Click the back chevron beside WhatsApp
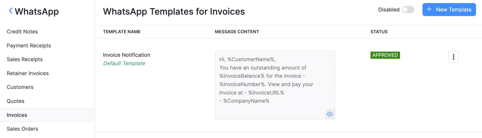The image size is (482, 138). click(x=11, y=11)
